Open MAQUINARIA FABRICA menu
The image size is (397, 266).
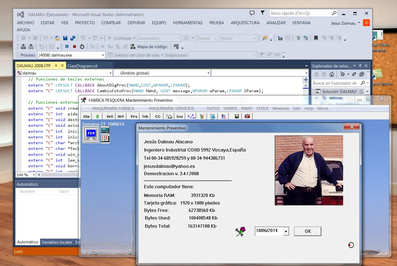click(113, 108)
